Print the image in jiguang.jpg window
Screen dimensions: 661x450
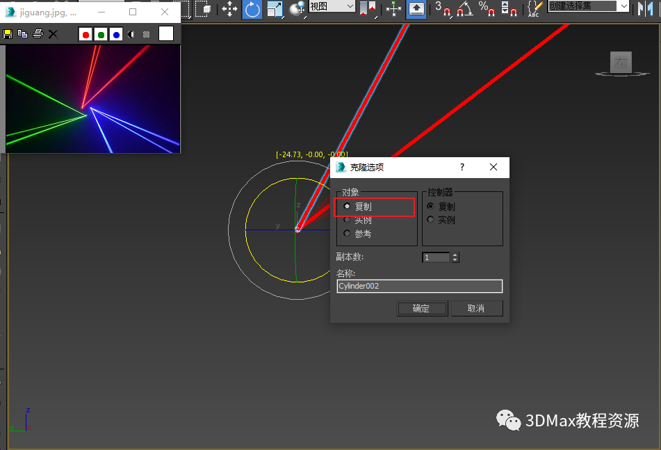[x=38, y=34]
